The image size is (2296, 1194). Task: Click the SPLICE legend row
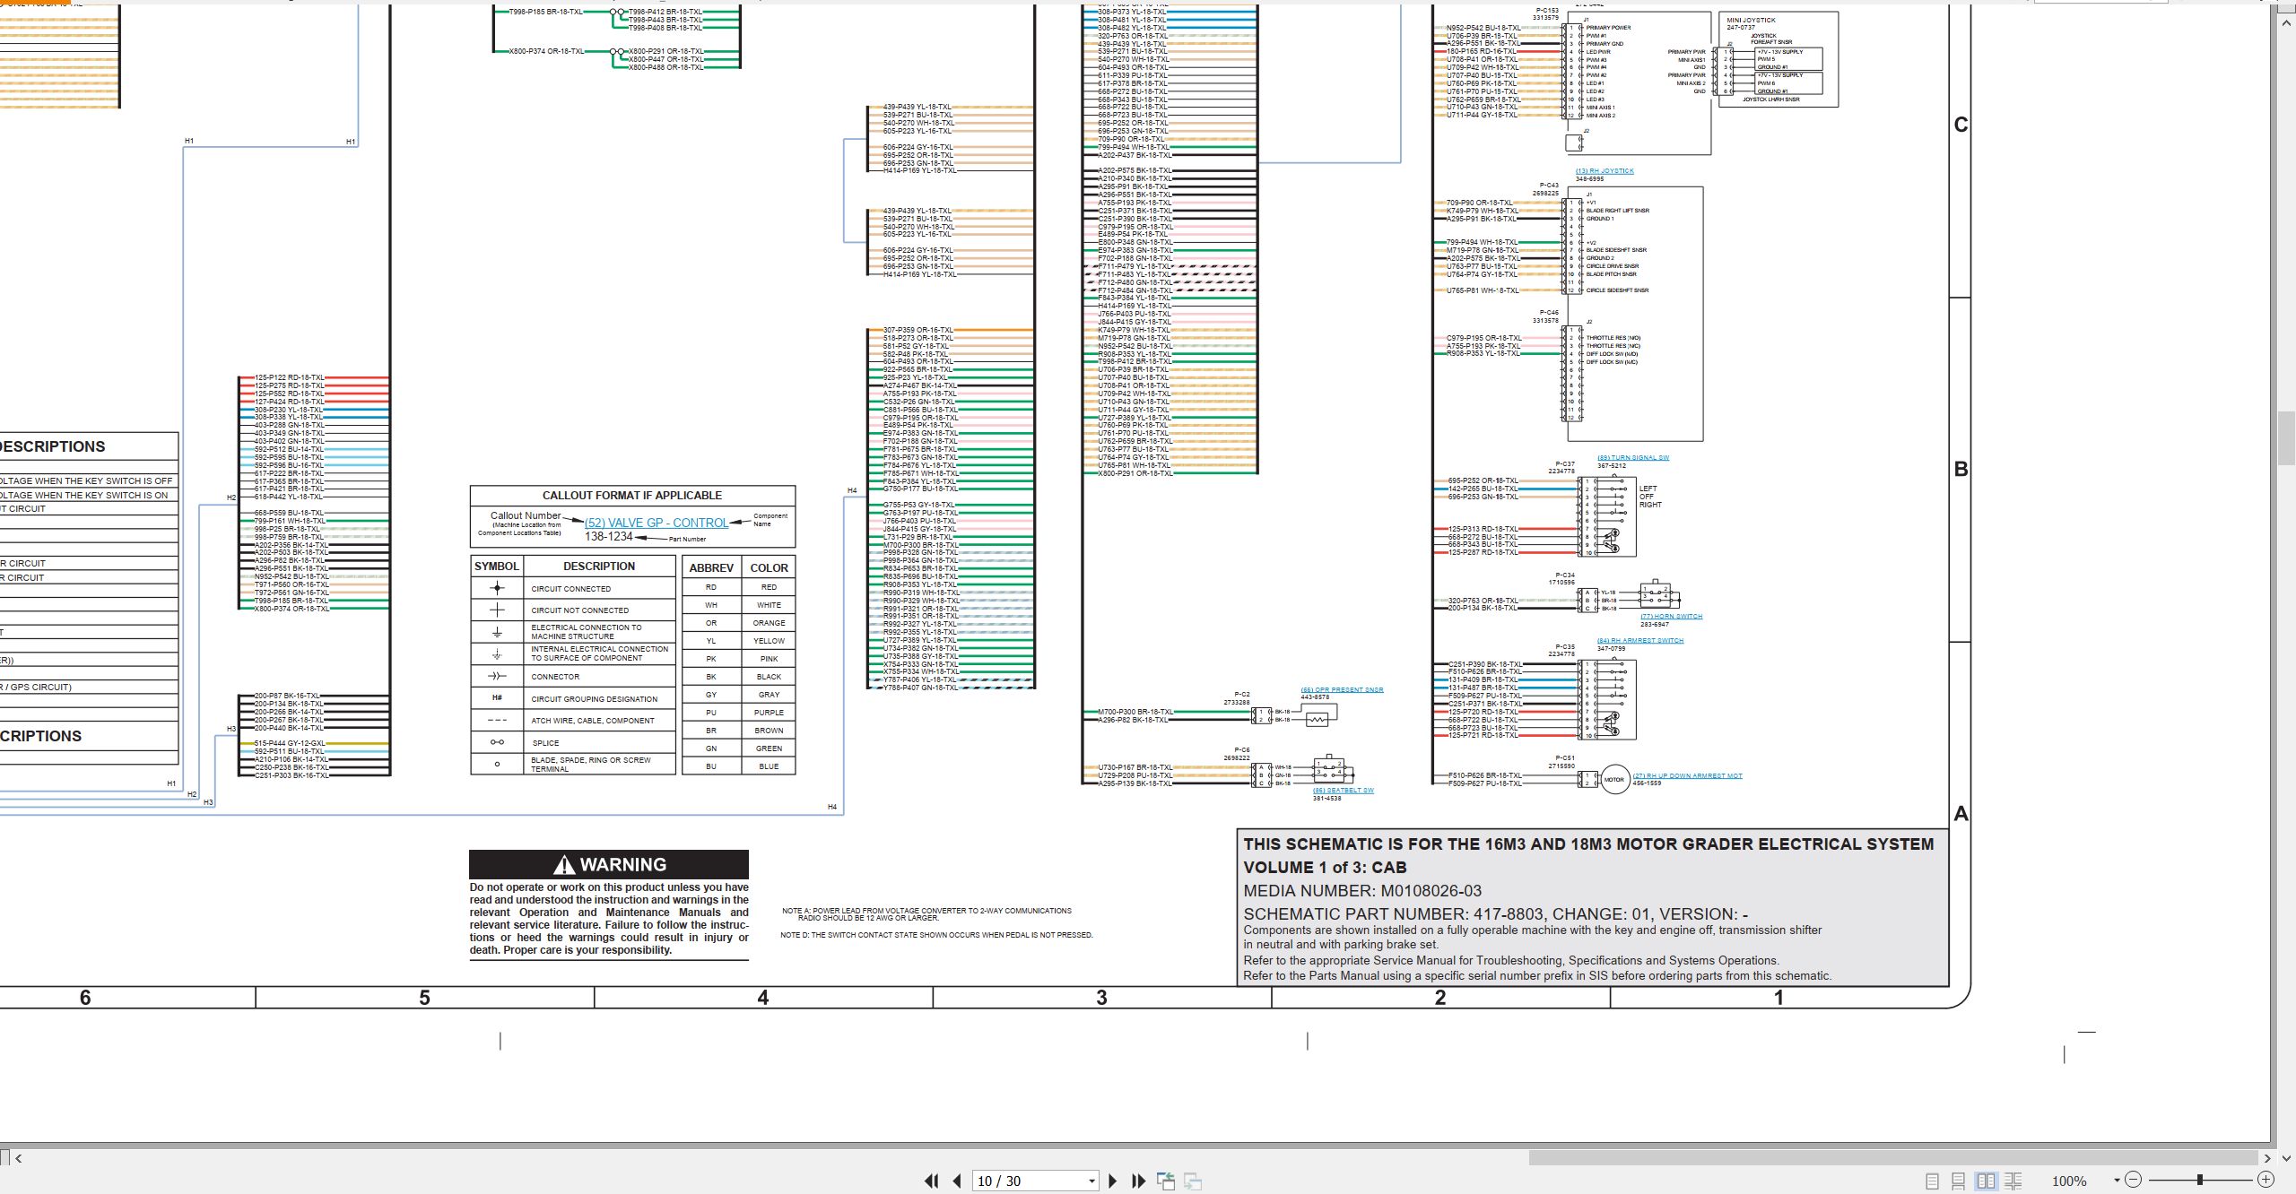573,742
